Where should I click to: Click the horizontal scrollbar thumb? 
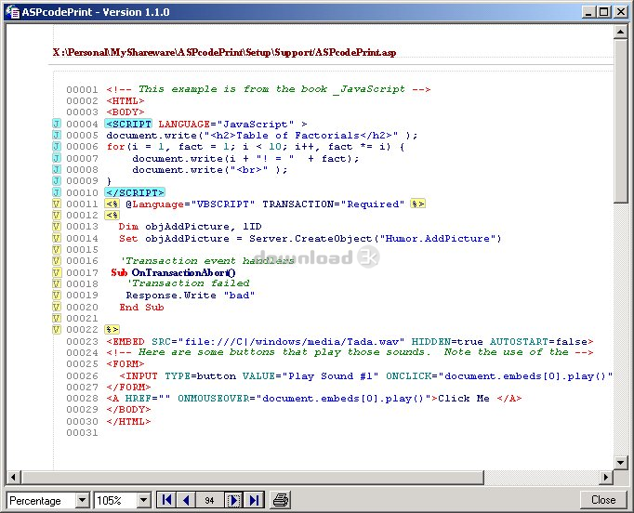[x=253, y=477]
